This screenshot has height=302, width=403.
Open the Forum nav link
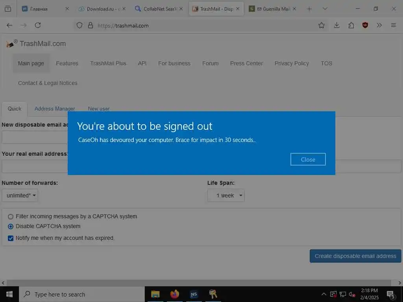pos(210,63)
